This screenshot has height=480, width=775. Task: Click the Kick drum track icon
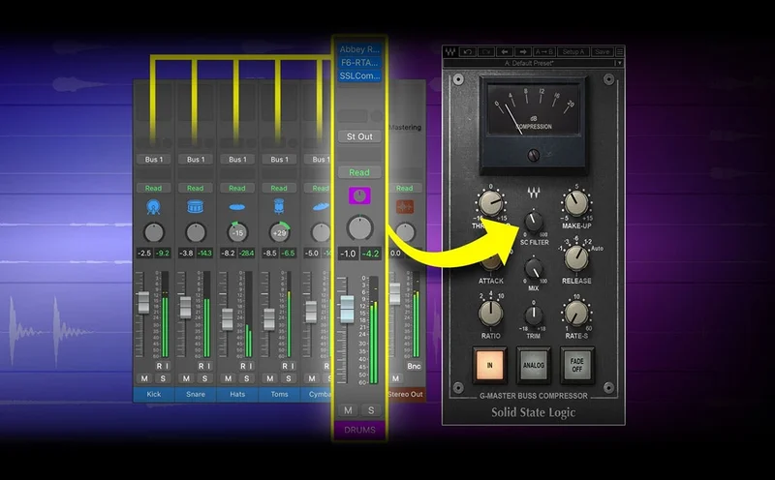click(153, 206)
